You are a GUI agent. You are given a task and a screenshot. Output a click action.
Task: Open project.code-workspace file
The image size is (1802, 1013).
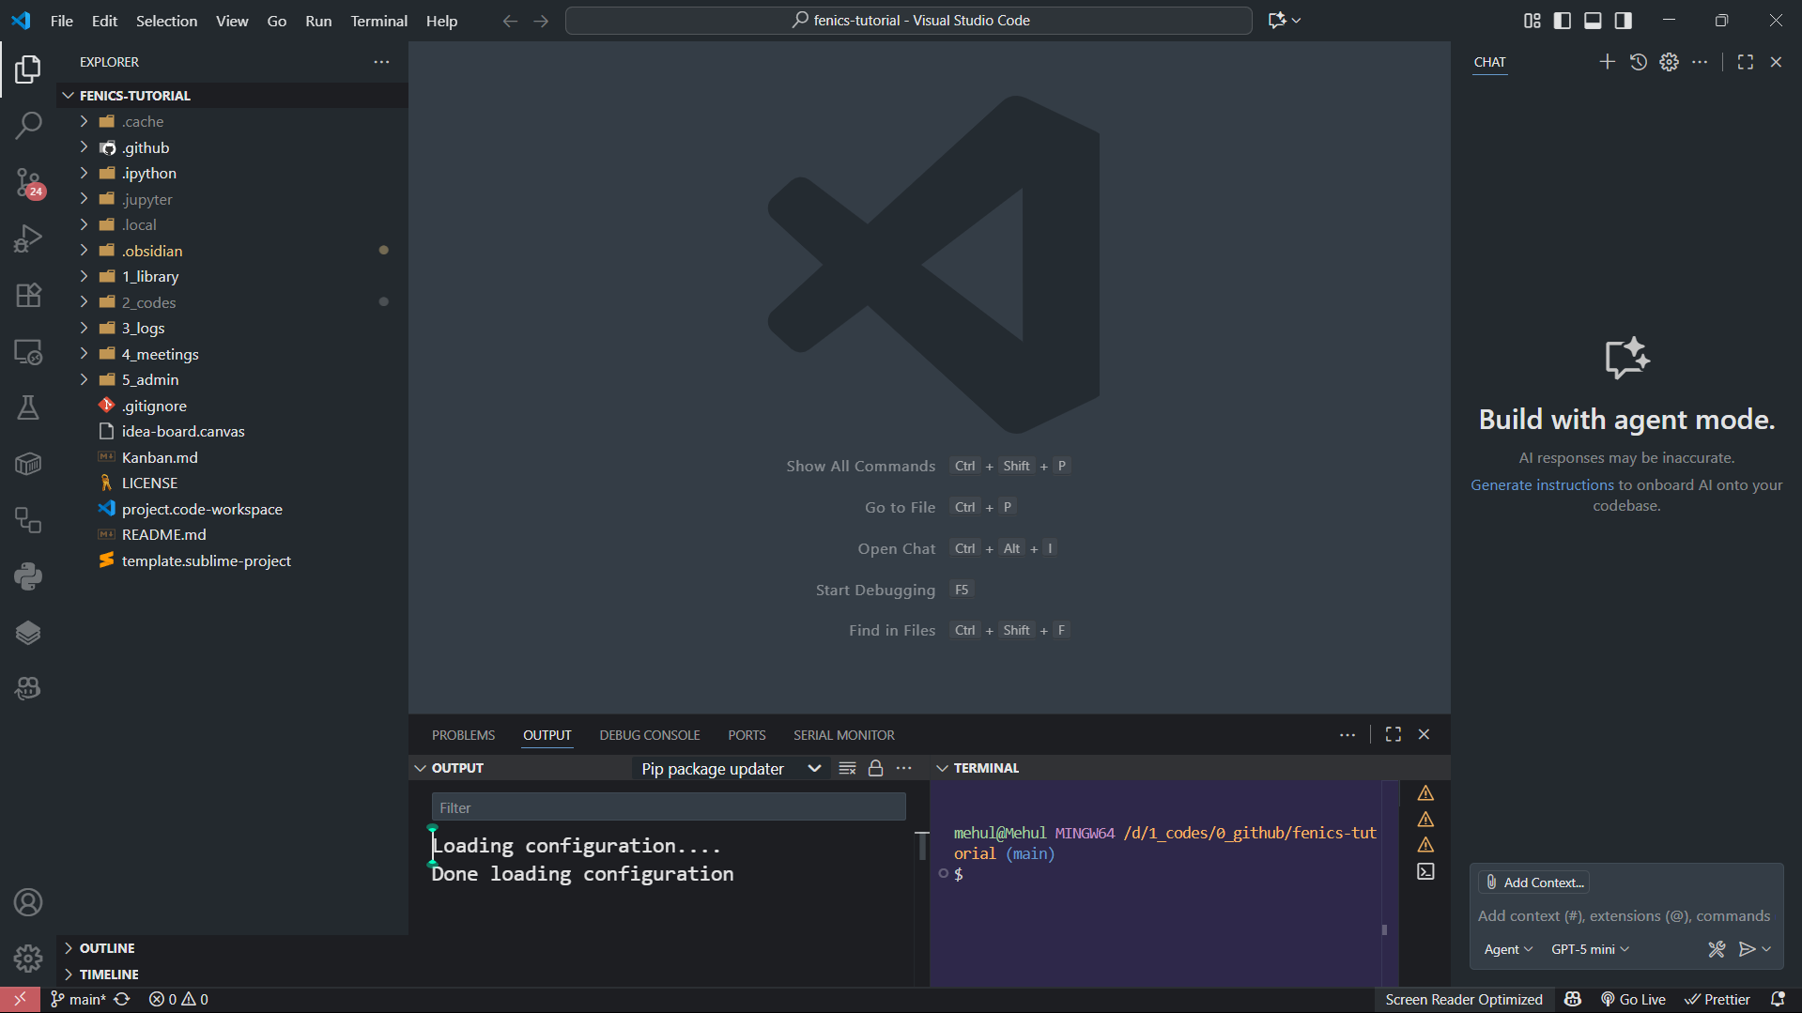pyautogui.click(x=232, y=509)
